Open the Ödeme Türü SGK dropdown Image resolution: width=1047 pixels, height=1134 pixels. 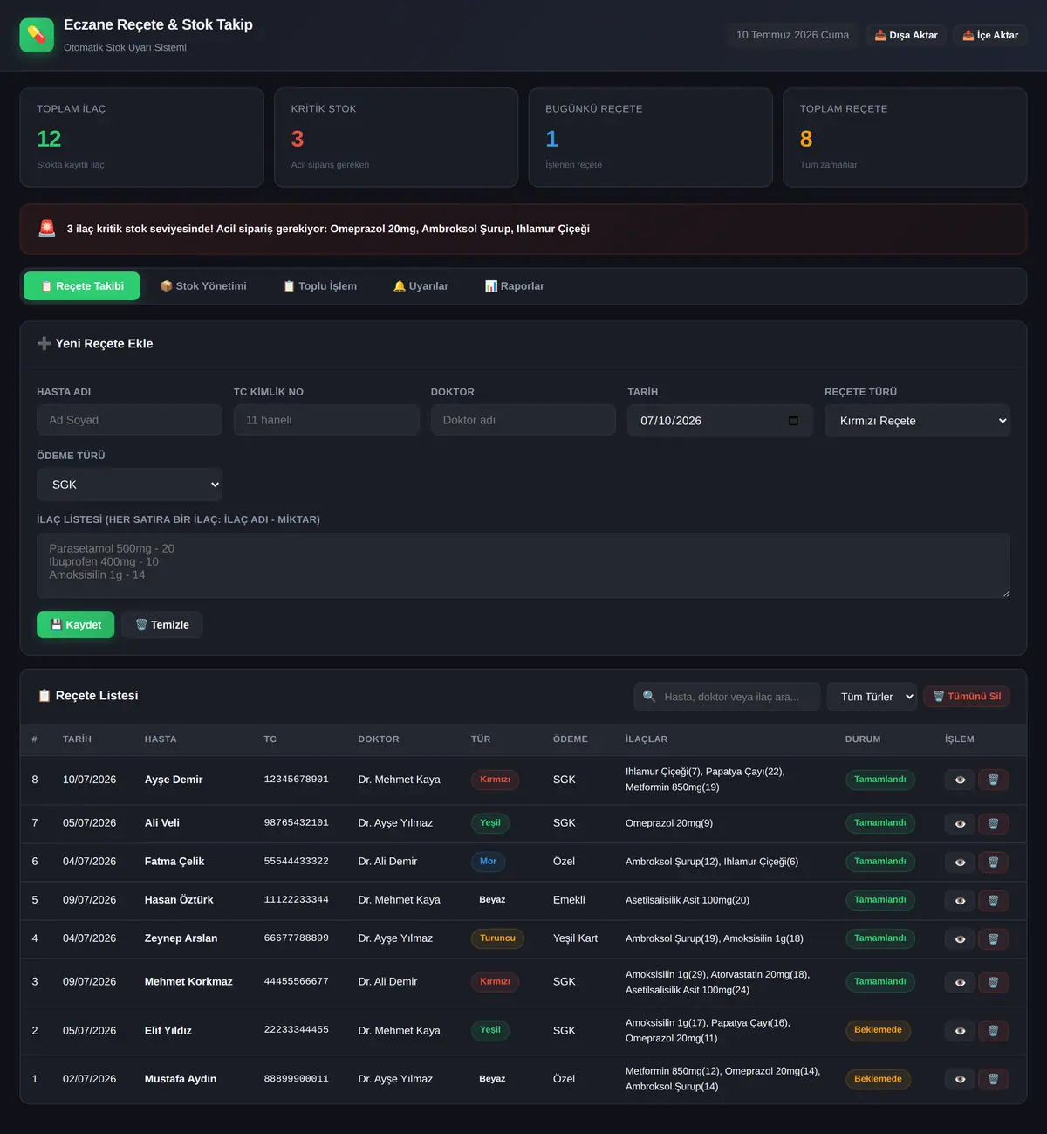129,485
